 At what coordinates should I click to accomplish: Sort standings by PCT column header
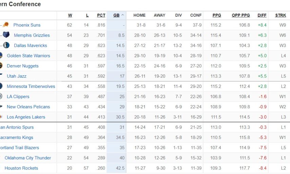click(101, 15)
